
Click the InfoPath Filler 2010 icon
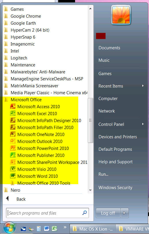coord(13,127)
